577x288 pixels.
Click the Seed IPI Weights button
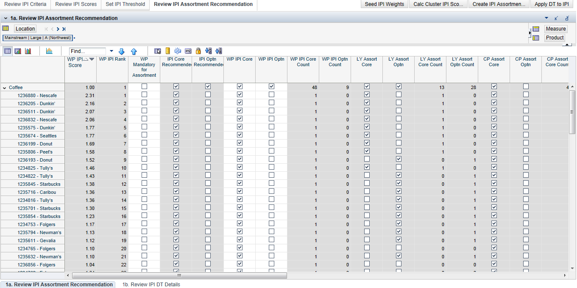(x=385, y=4)
